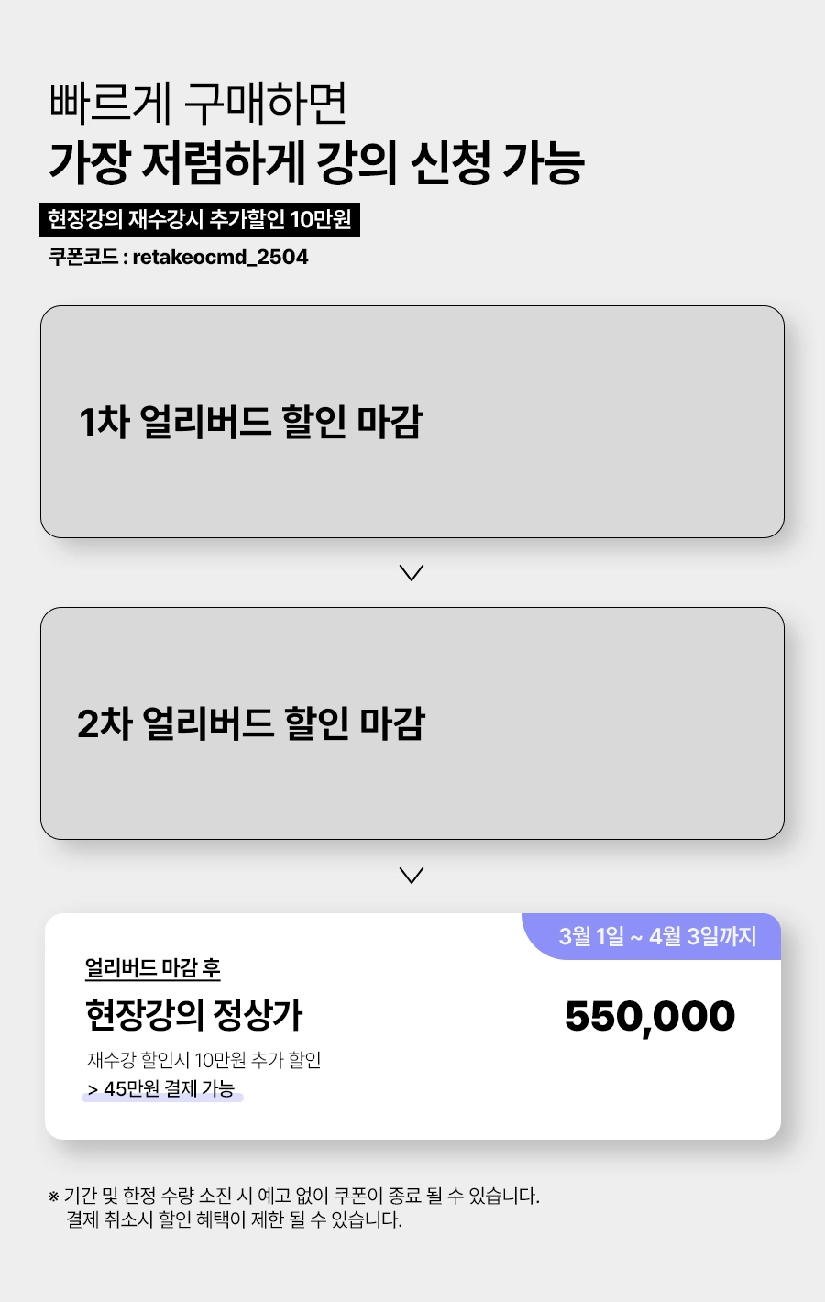Click the highlighted 45만원 결제 가능 text
Screen dimensions: 825x1302
tap(170, 1089)
